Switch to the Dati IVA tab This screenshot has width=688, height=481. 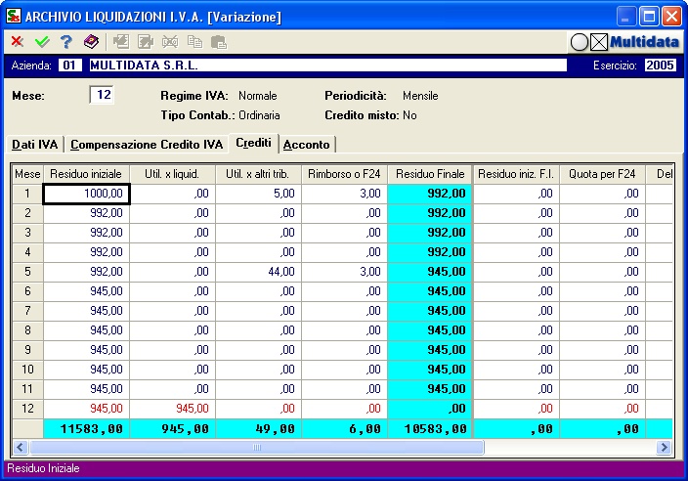click(x=34, y=145)
